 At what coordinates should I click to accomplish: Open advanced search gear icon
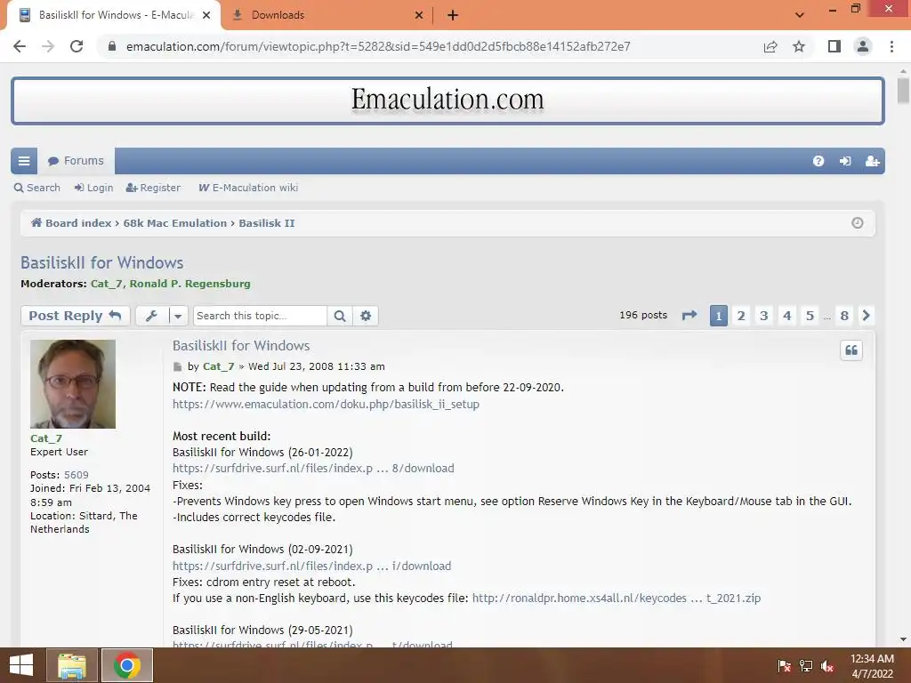(x=366, y=316)
